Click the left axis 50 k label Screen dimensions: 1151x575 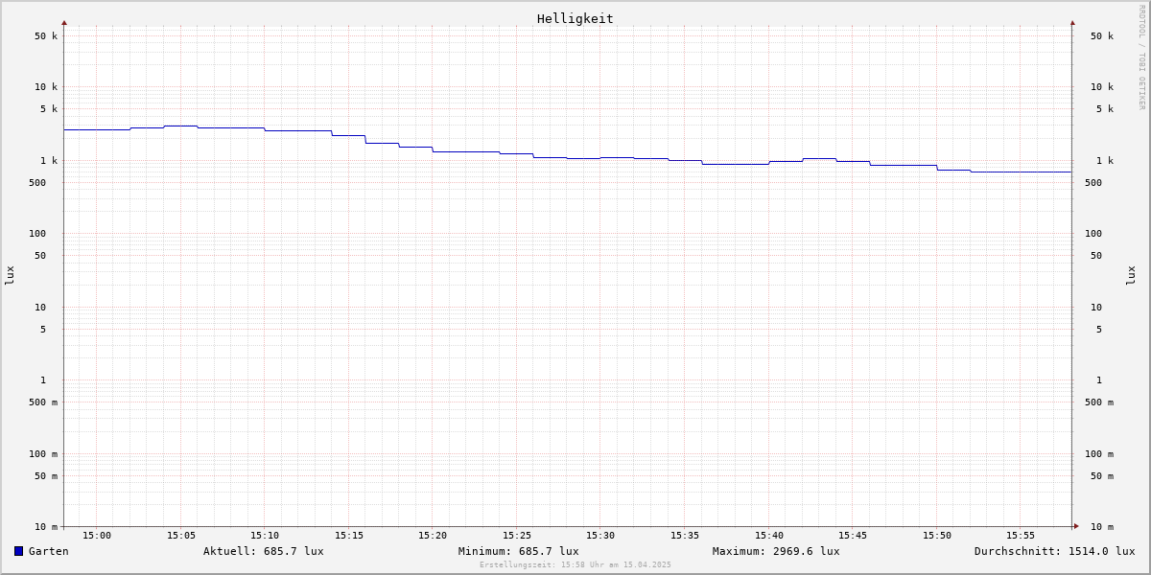coord(46,35)
